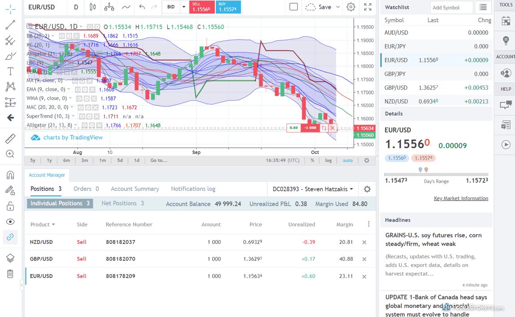Switch to the Account Summary tab
This screenshot has width=515, height=317.
pos(135,189)
